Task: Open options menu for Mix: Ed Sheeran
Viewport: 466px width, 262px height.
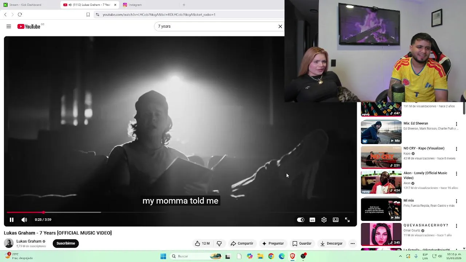Action: [457, 124]
